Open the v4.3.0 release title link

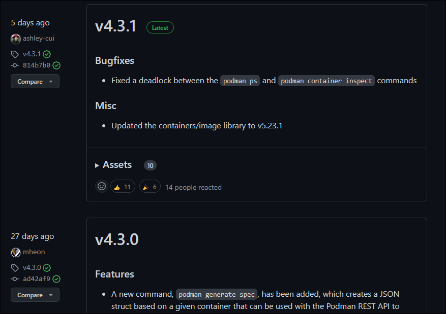point(117,239)
